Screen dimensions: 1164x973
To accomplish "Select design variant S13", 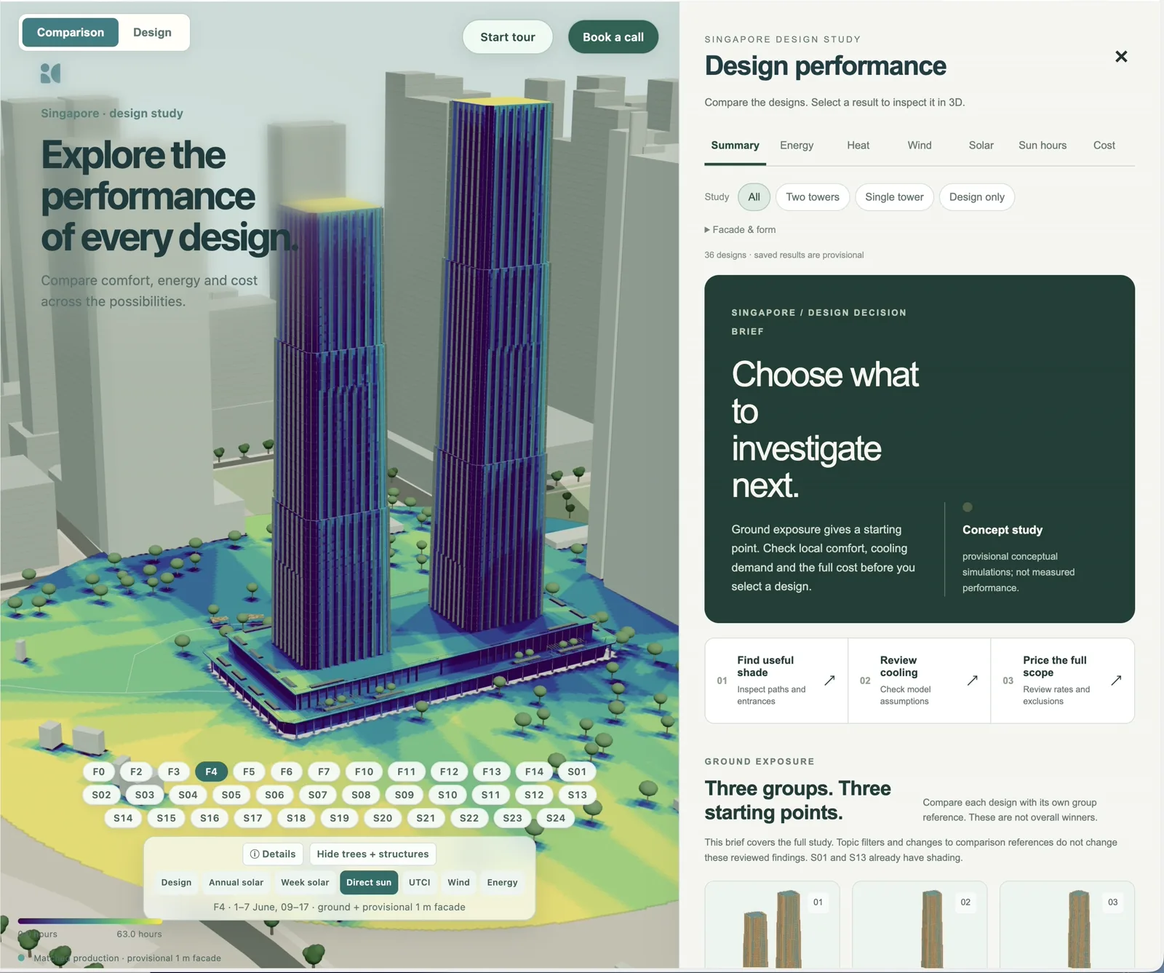I will click(578, 795).
